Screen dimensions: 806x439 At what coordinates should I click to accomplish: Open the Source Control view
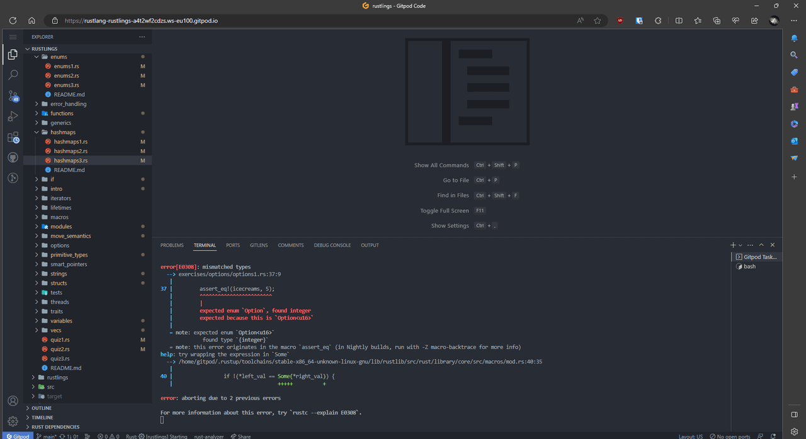(x=13, y=96)
